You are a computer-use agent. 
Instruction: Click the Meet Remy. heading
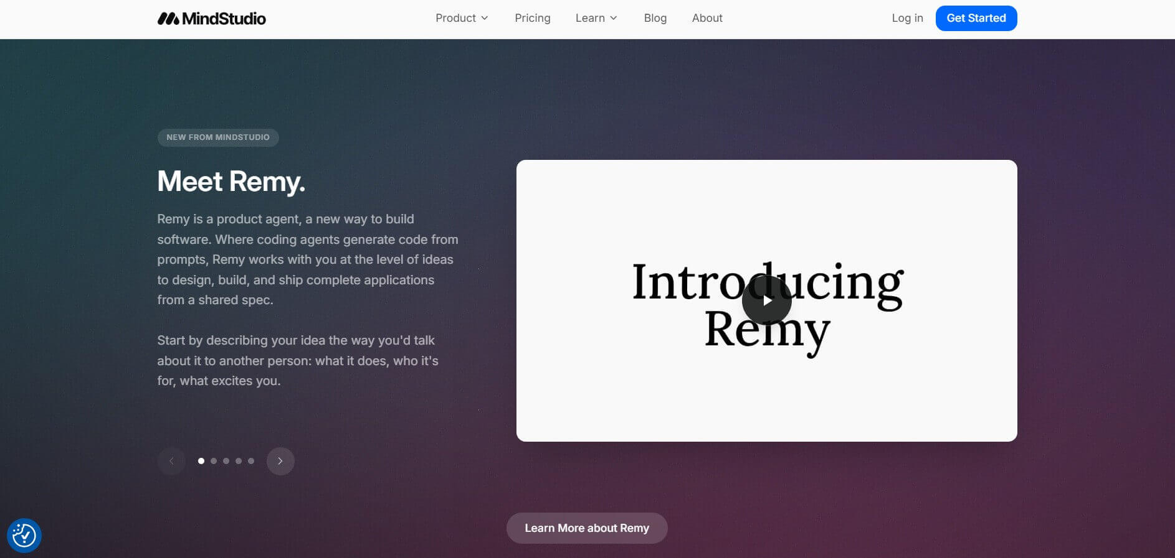click(x=231, y=182)
